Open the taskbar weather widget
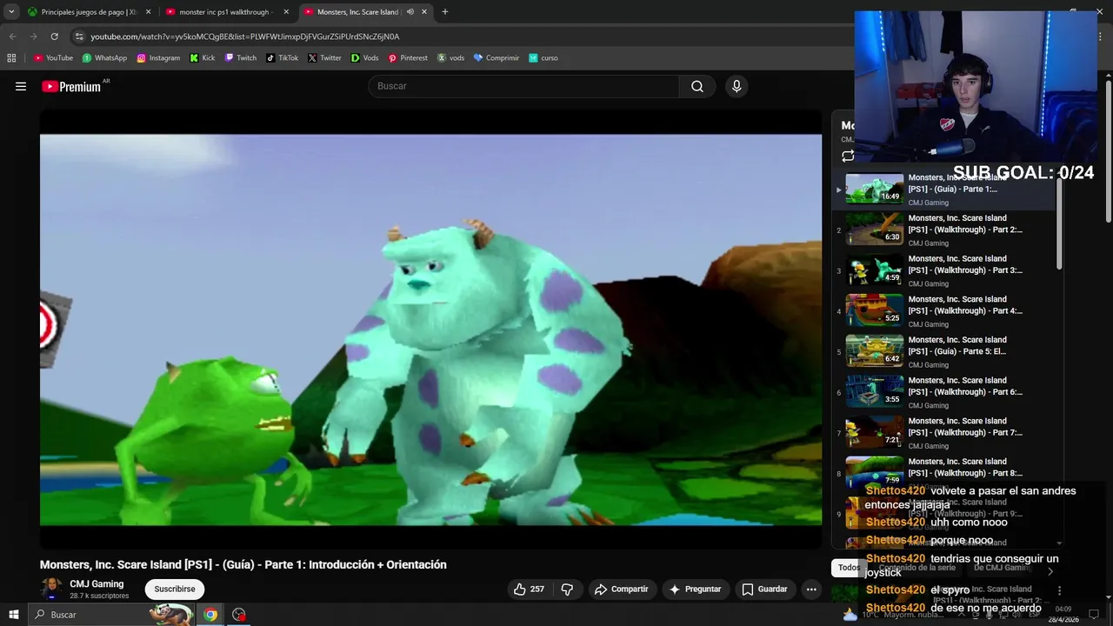Image resolution: width=1113 pixels, height=626 pixels. point(896,615)
